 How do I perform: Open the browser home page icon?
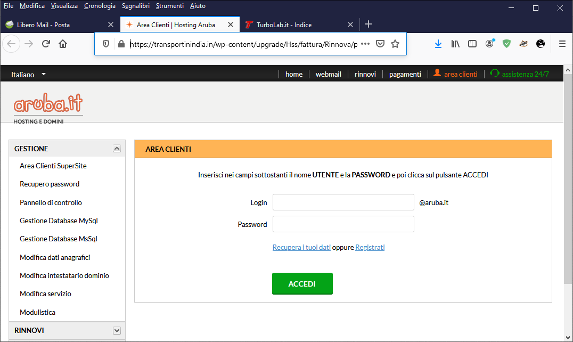(63, 44)
